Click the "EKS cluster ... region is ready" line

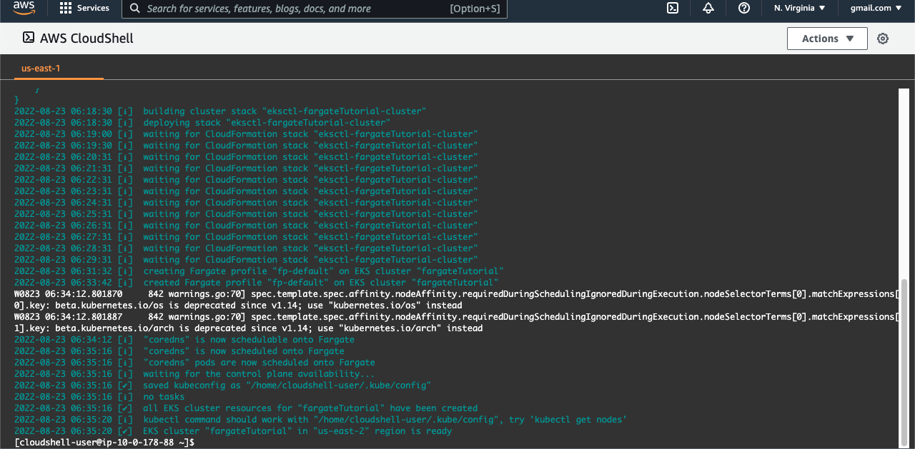pos(233,431)
